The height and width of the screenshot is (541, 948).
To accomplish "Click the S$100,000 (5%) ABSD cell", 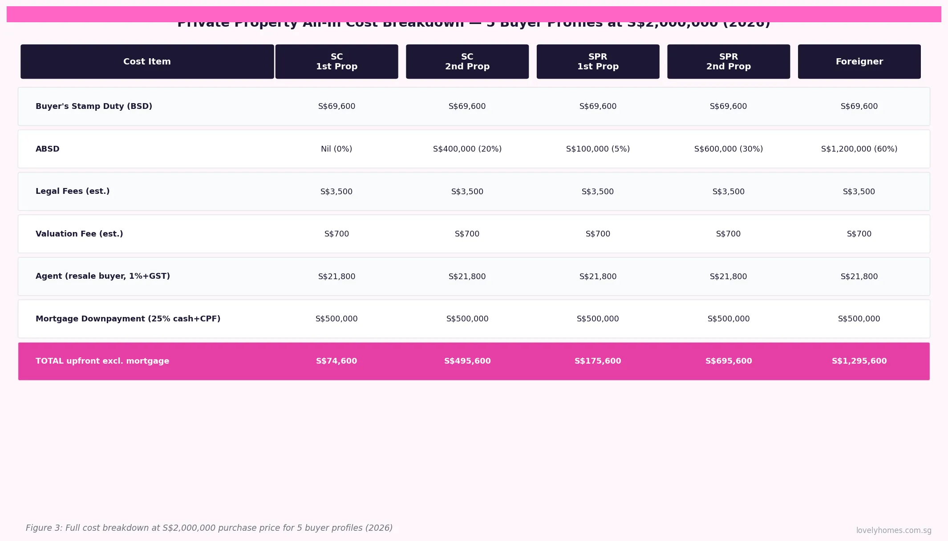I will (x=598, y=149).
